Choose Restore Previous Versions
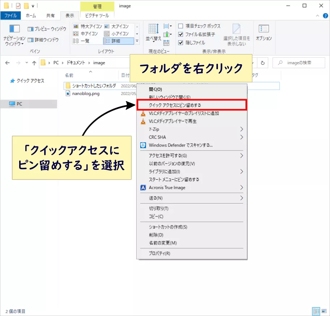The width and height of the screenshot is (330, 316). pos(192,164)
